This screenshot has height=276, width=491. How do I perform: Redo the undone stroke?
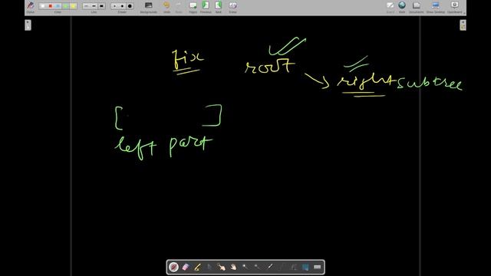pyautogui.click(x=179, y=7)
